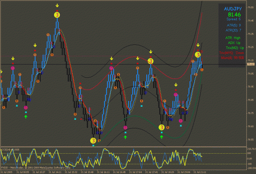Screen dimensions: 256x174
Task: Click the highlighted 79.12 current price tag
Action: click(251, 64)
